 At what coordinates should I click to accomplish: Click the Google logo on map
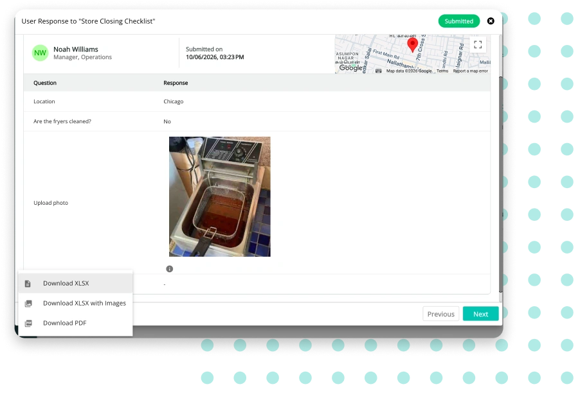pos(350,68)
